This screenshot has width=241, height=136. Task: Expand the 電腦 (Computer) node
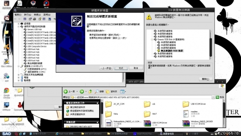tap(18, 78)
